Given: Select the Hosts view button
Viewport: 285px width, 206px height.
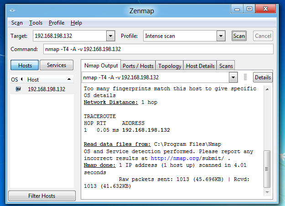Looking at the screenshot, I should pyautogui.click(x=25, y=65).
